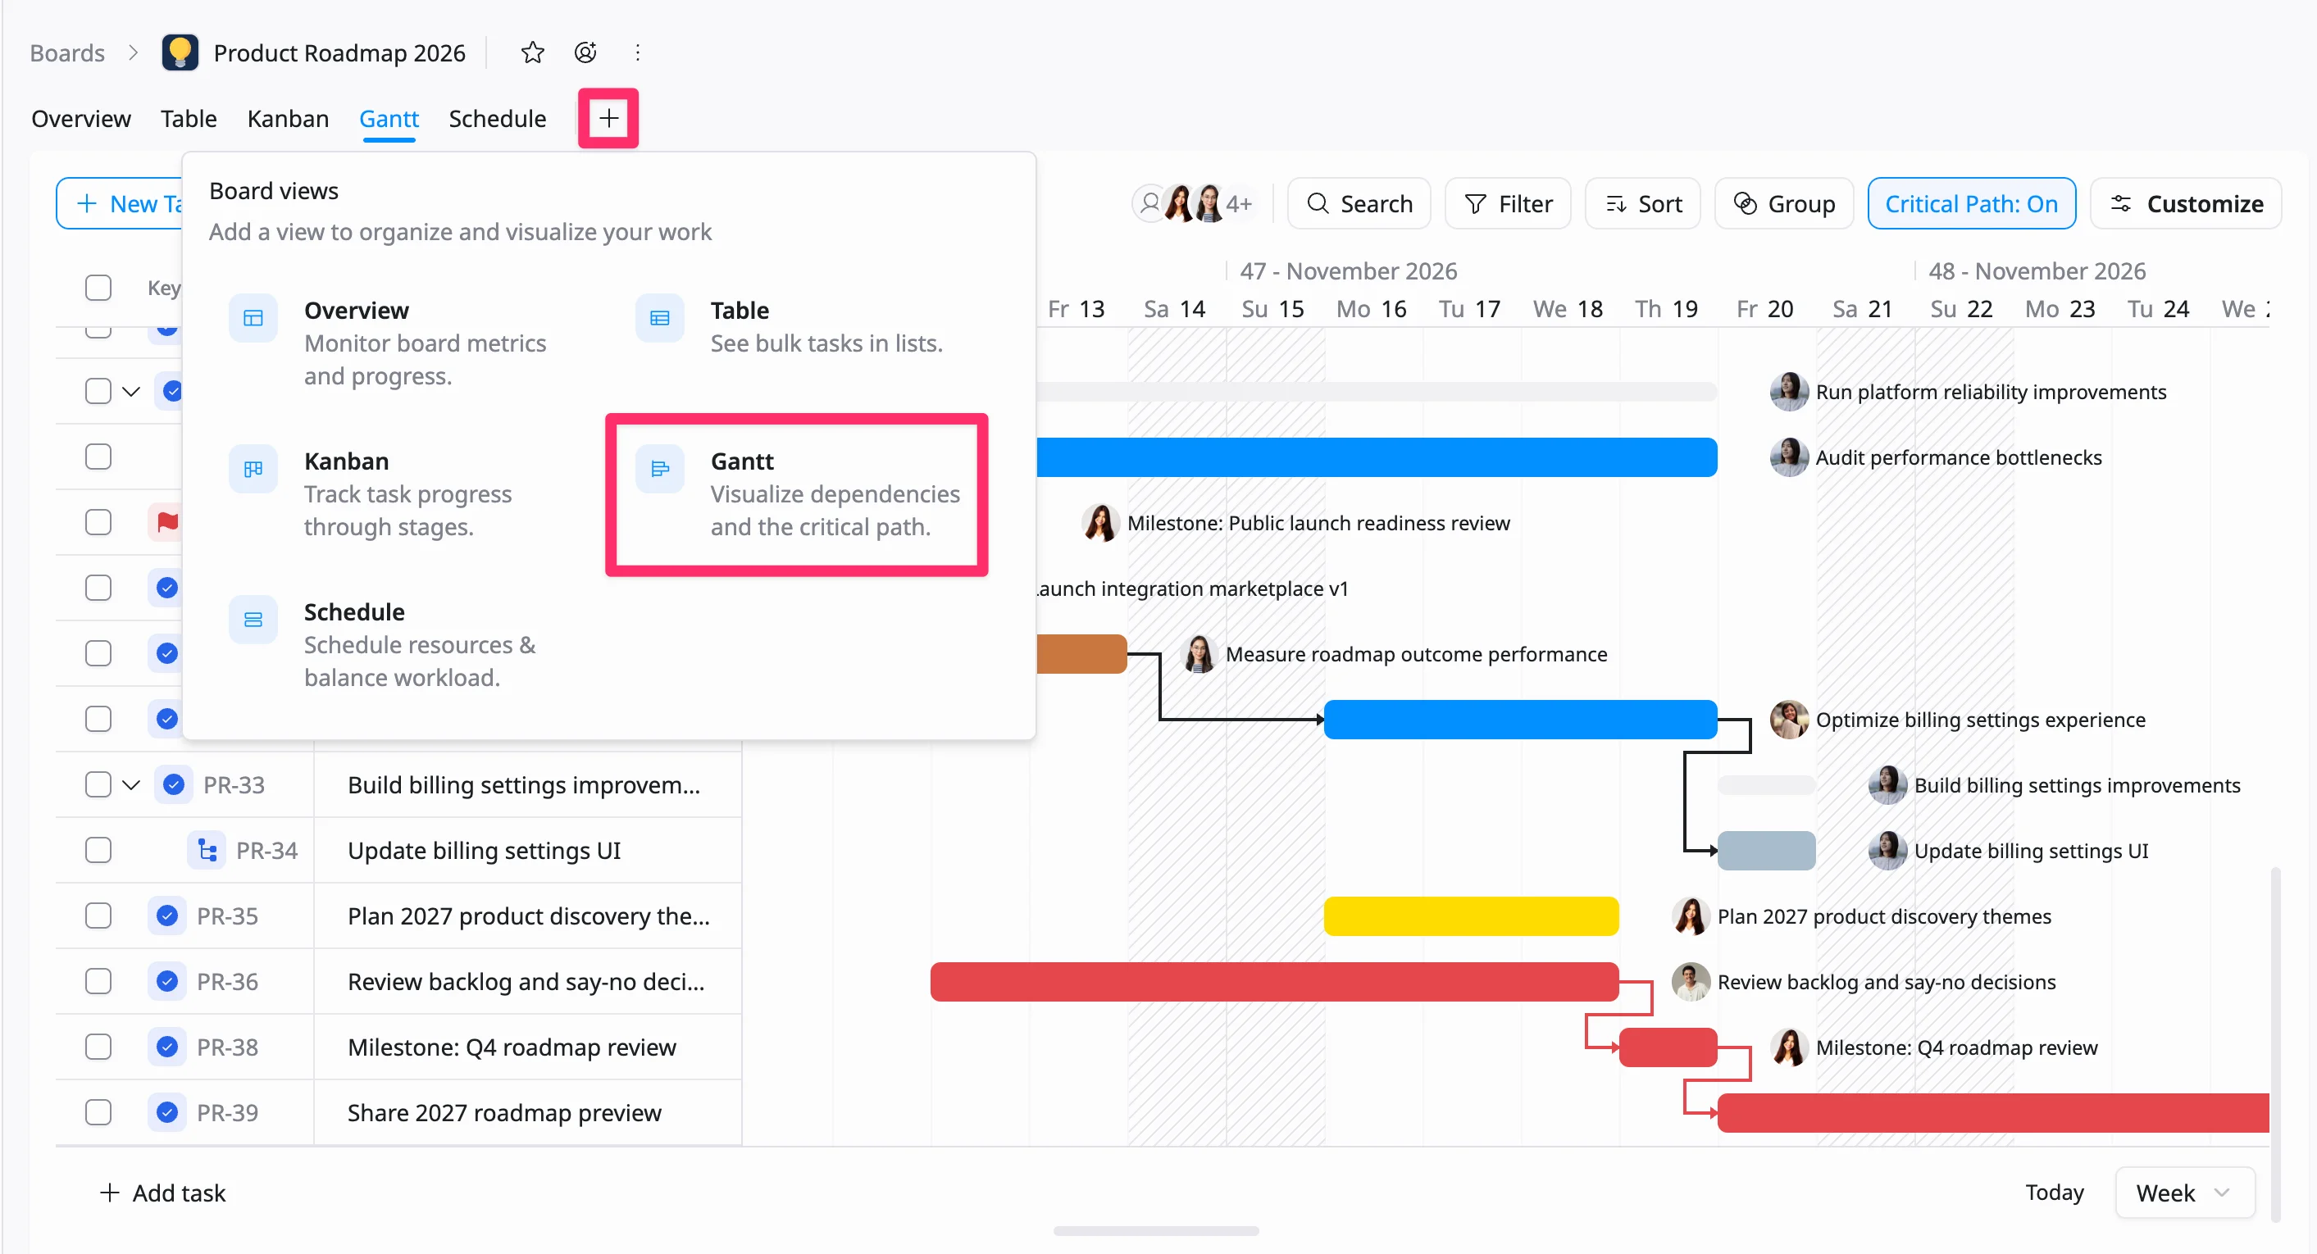2317x1254 pixels.
Task: Click the blue Audit performance bottlenecks bar
Action: click(1377, 457)
